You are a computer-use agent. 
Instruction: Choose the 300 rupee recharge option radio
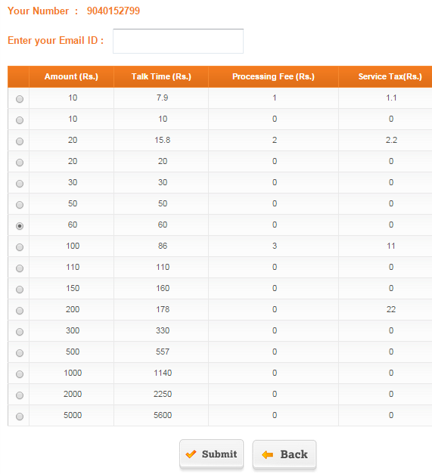(20, 332)
